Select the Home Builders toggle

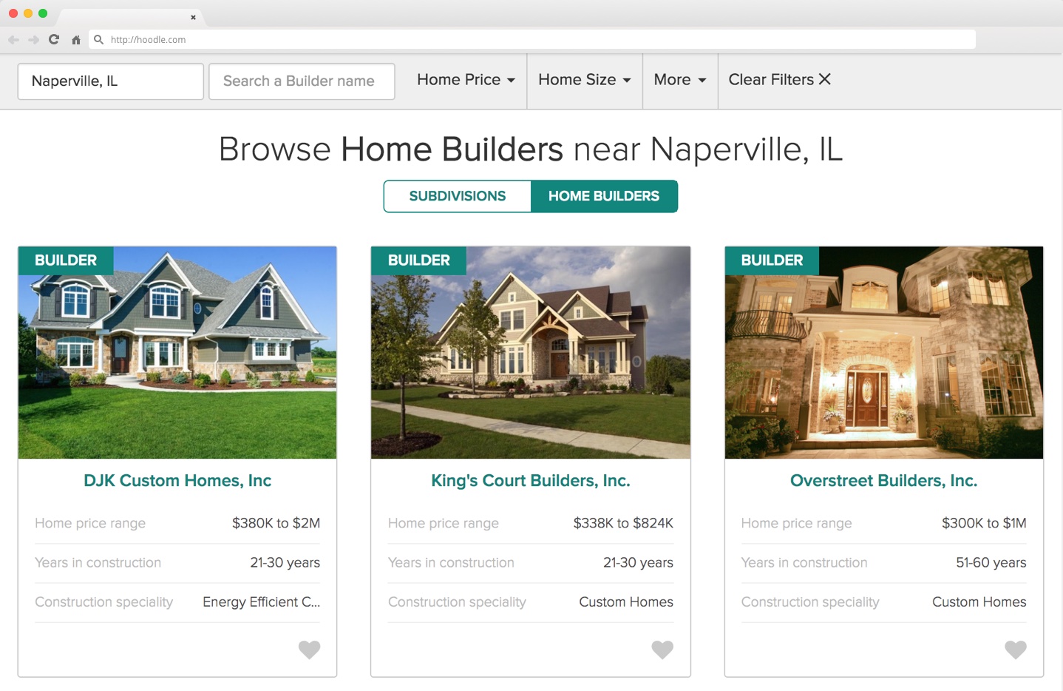click(603, 196)
